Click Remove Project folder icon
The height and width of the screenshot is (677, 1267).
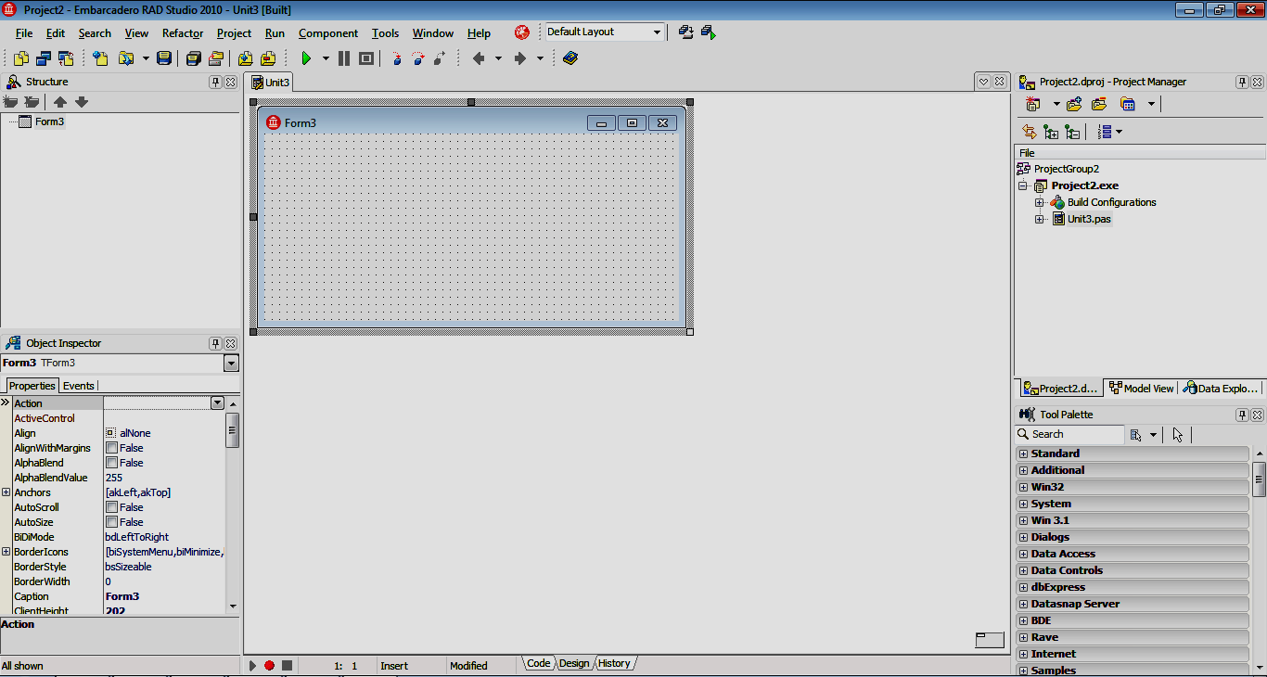pos(1099,104)
